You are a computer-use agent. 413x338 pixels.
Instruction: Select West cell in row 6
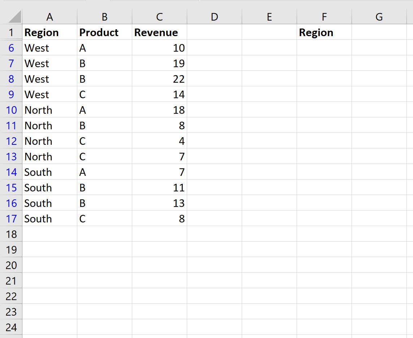point(50,48)
